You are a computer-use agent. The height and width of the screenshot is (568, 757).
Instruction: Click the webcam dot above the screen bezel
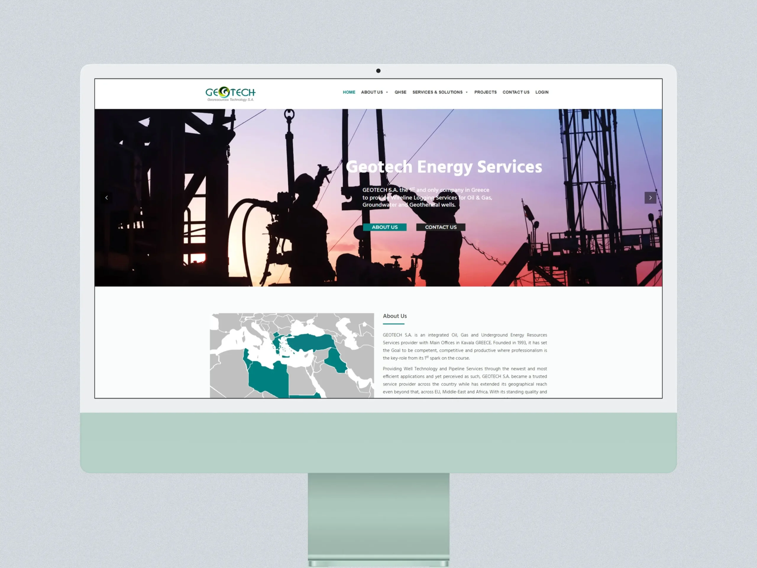pos(378,70)
